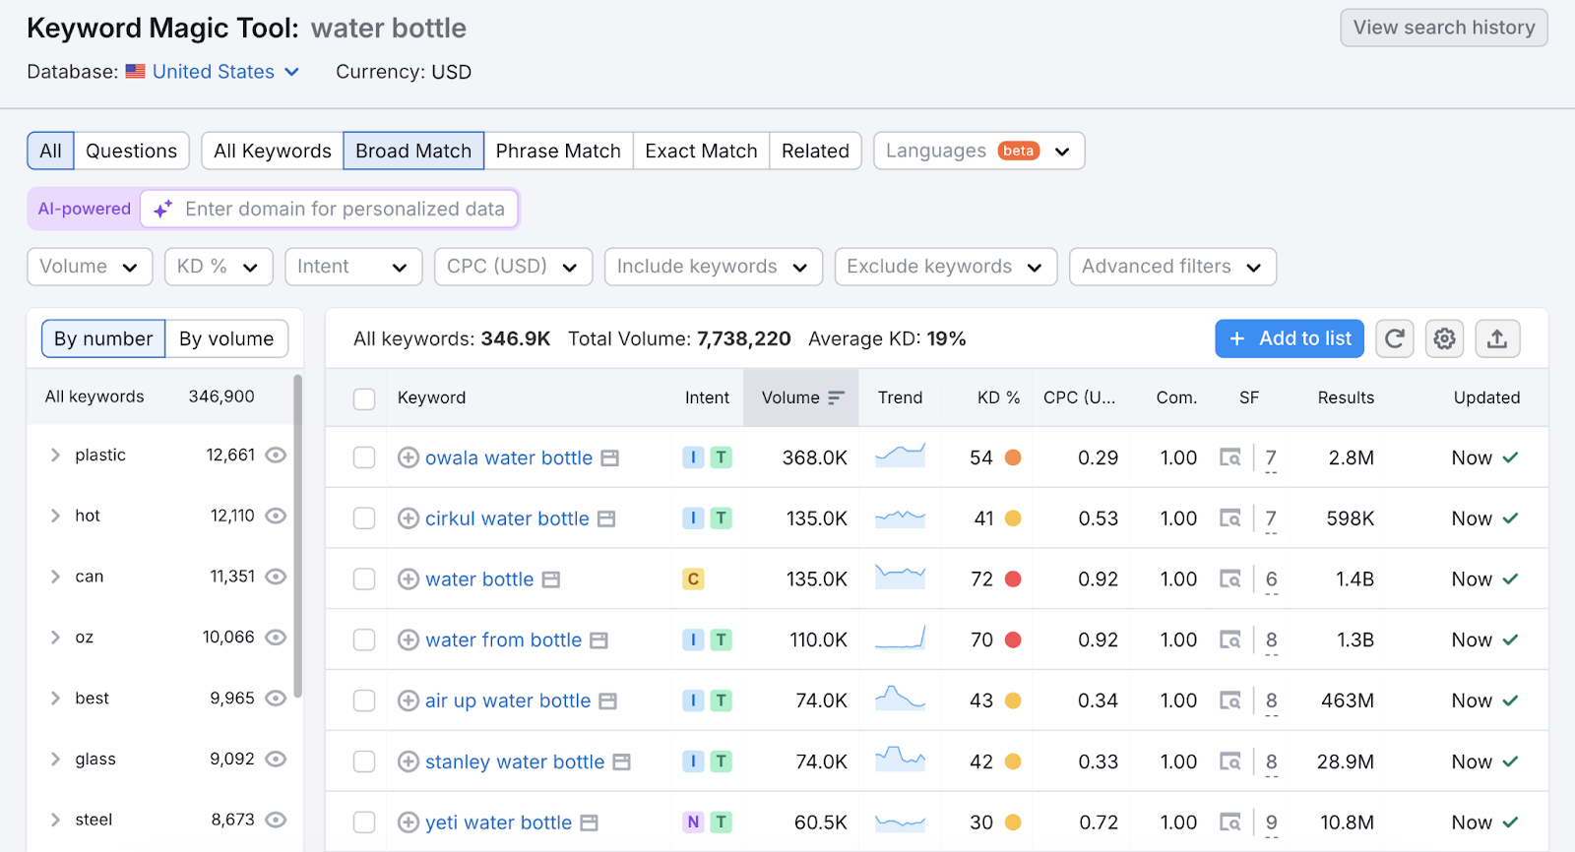Click the AI sparkle icon in domain field
This screenshot has width=1575, height=852.
[x=163, y=209]
